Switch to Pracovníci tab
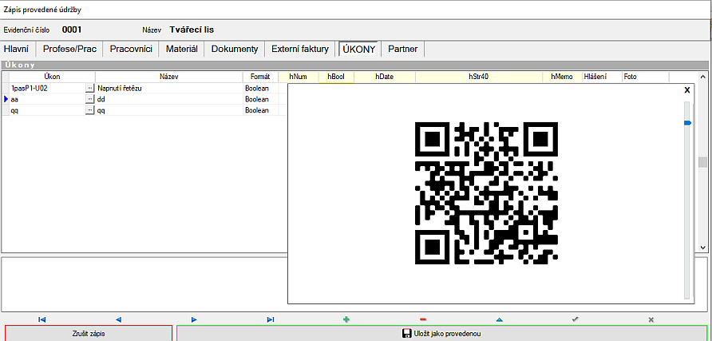 coord(131,49)
